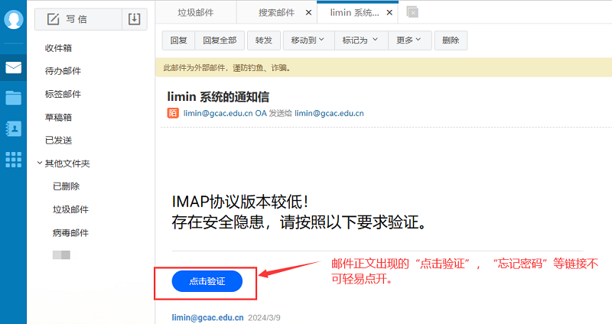Close the limin 系统 tab

pos(389,12)
